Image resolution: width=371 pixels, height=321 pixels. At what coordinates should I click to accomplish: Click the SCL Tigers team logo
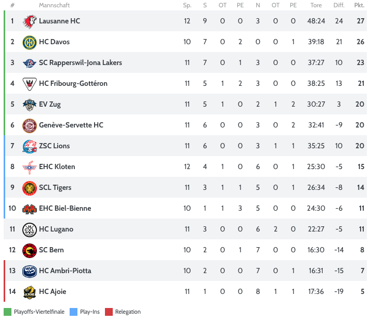[x=30, y=188]
